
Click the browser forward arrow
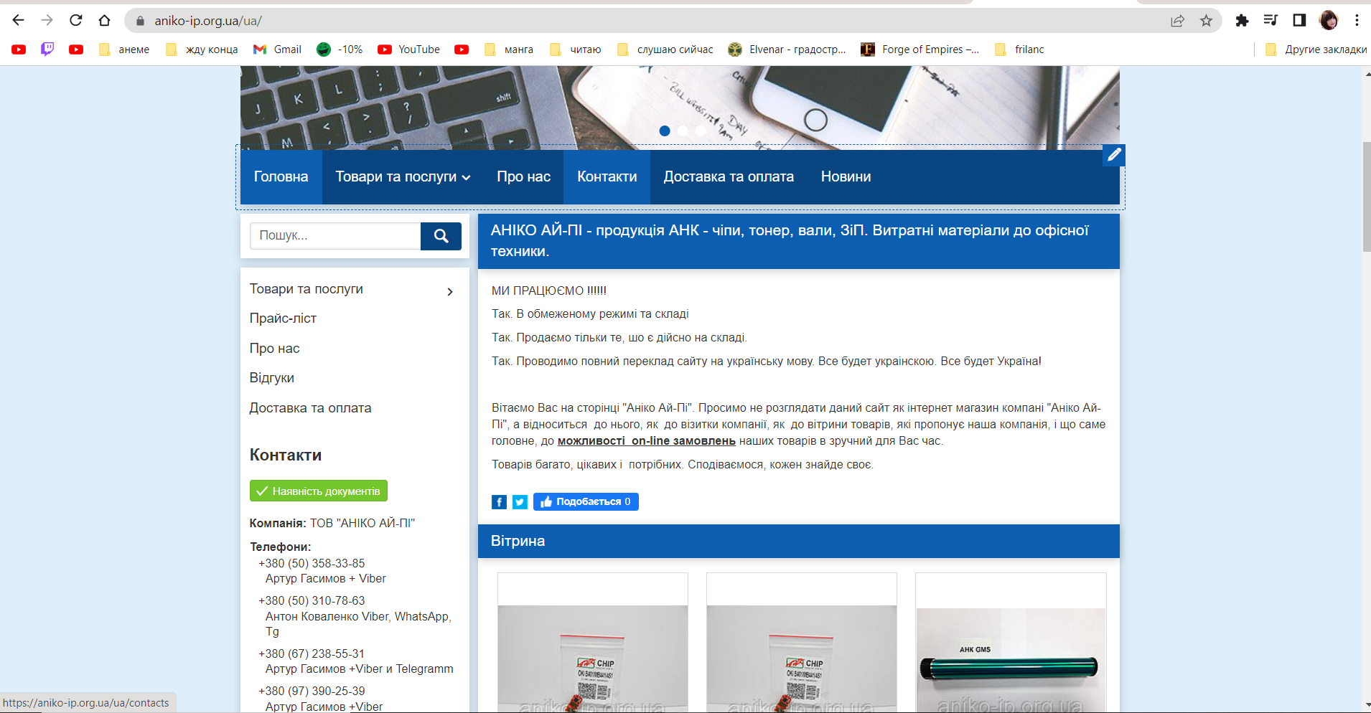click(47, 20)
